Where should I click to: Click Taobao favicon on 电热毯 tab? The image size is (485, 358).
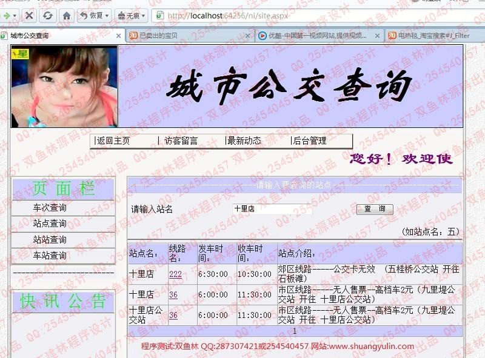(392, 36)
